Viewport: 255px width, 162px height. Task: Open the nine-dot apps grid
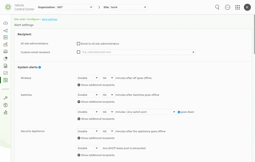[238, 7]
